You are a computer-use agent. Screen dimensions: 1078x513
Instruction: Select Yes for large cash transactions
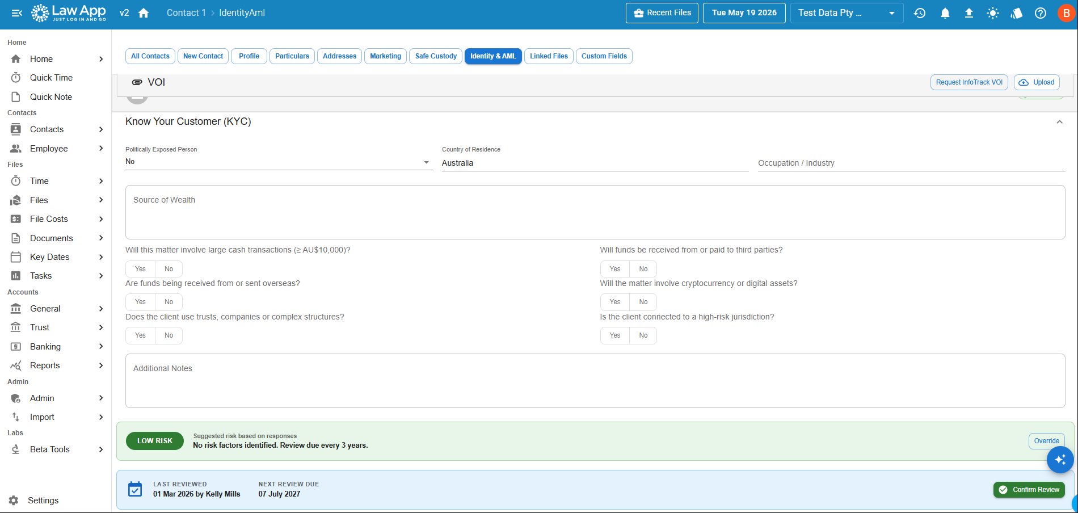[x=140, y=269]
